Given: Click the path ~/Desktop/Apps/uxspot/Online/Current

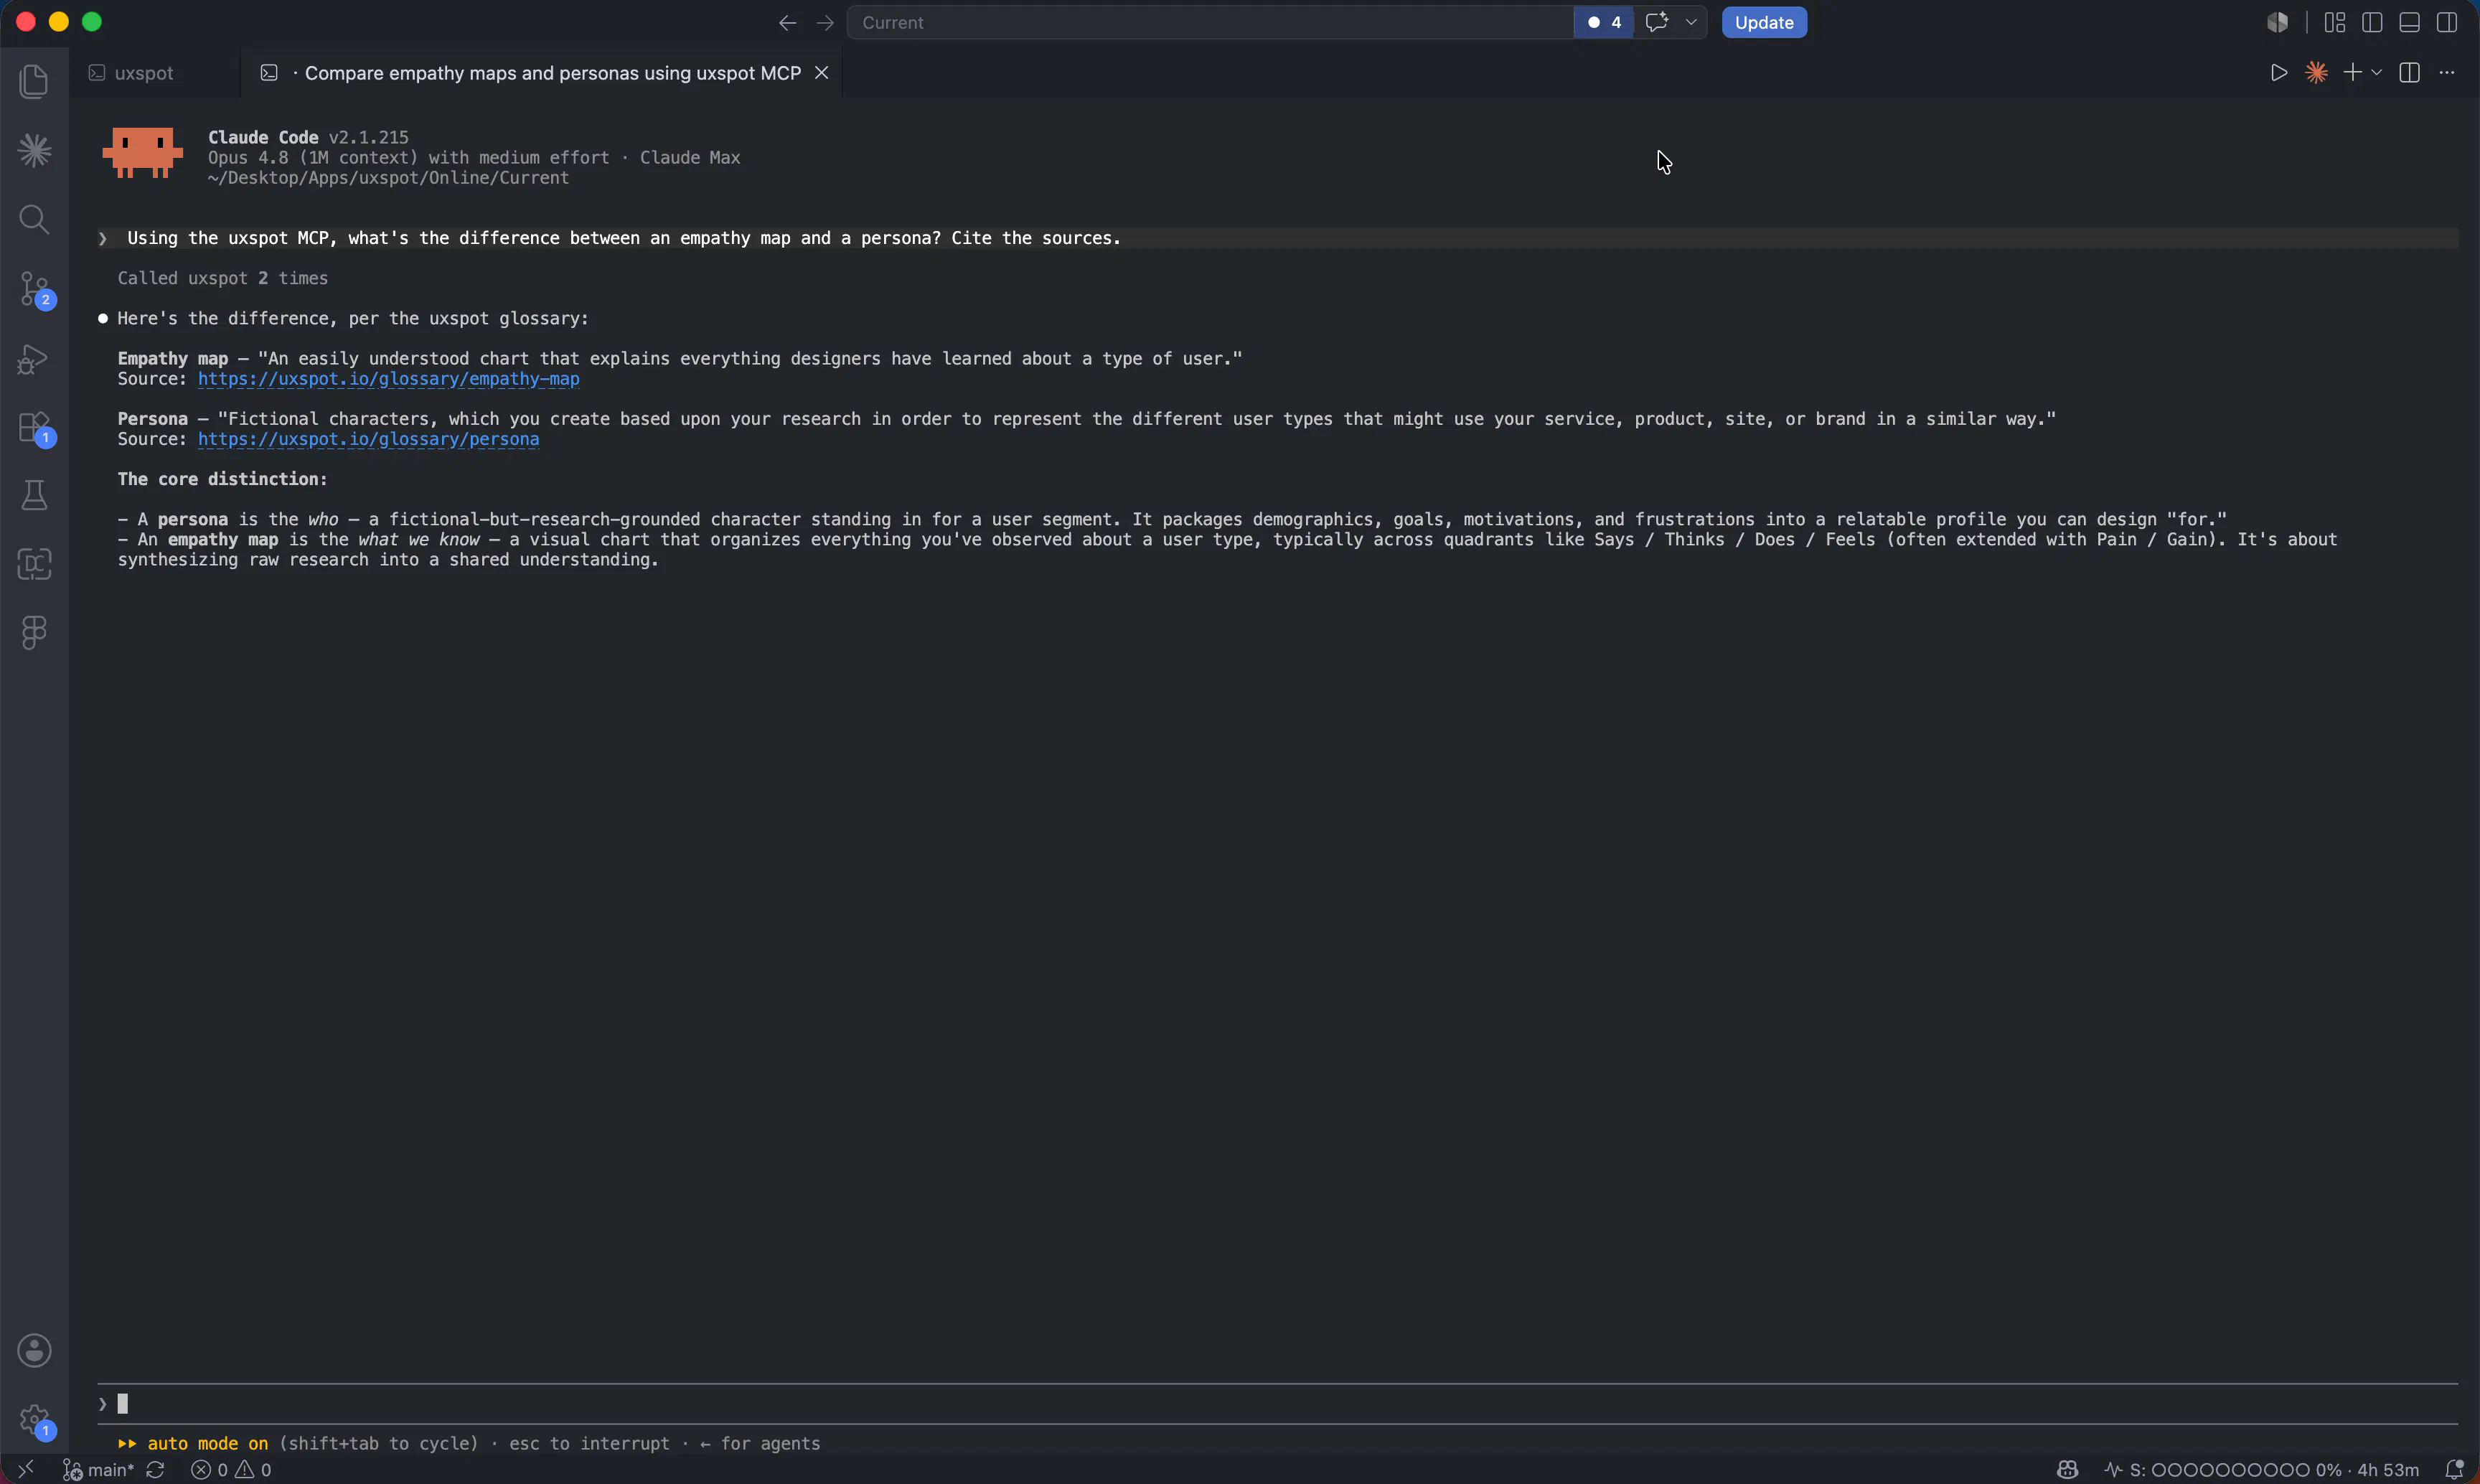Looking at the screenshot, I should (388, 178).
